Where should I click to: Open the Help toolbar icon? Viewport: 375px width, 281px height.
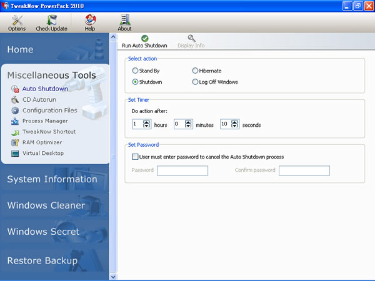click(90, 21)
